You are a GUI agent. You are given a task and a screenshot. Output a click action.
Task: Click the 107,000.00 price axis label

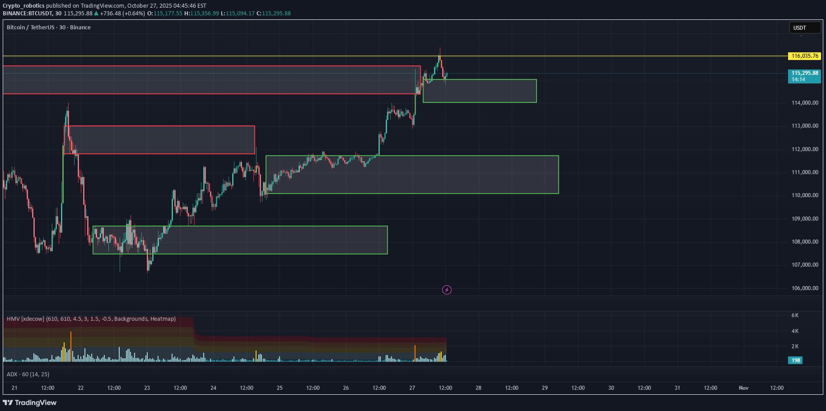(x=805, y=265)
